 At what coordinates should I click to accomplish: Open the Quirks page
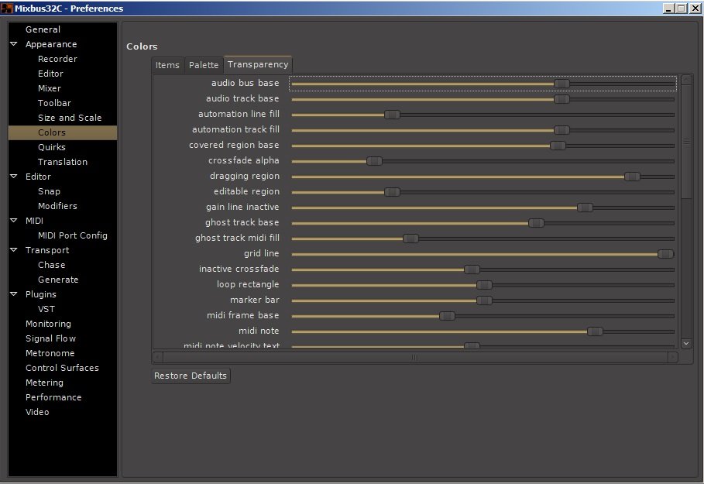click(x=52, y=147)
